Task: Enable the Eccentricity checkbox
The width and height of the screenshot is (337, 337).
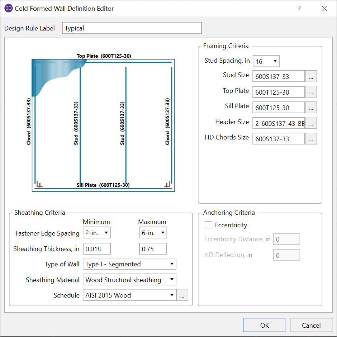Action: coord(208,225)
